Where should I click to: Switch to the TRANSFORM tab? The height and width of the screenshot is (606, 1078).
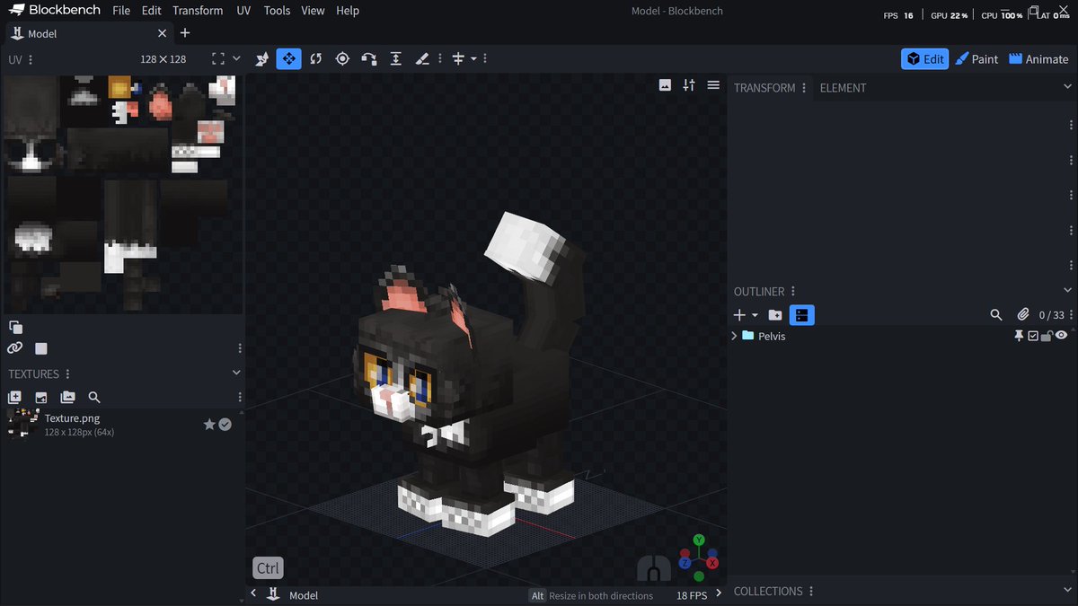click(764, 88)
